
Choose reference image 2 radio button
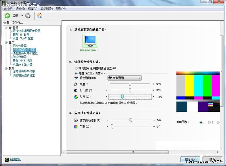(209, 122)
